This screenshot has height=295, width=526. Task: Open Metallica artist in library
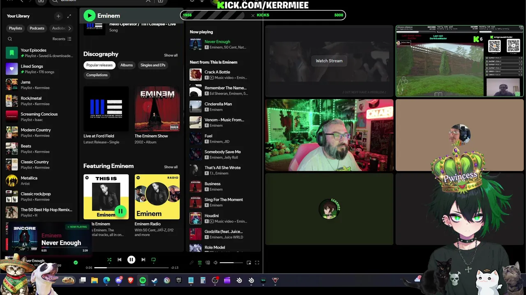[x=39, y=181]
